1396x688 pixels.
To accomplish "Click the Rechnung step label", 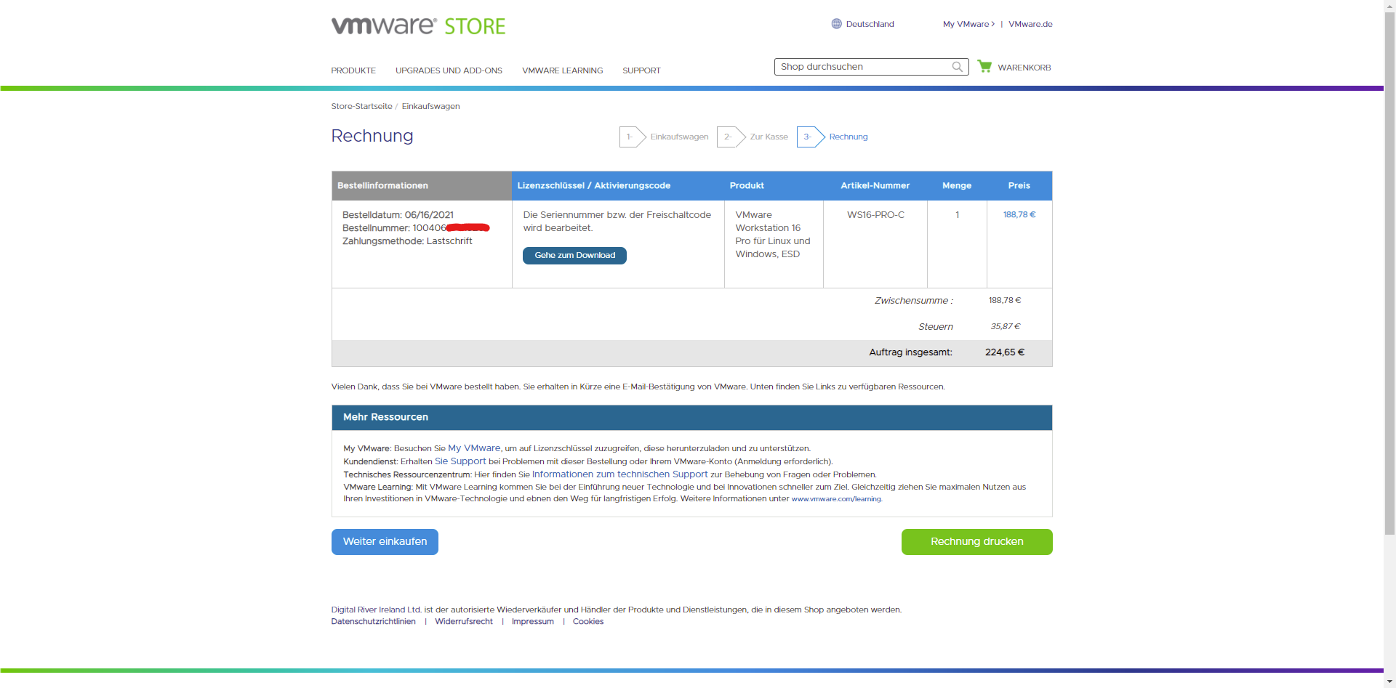I will (x=849, y=137).
